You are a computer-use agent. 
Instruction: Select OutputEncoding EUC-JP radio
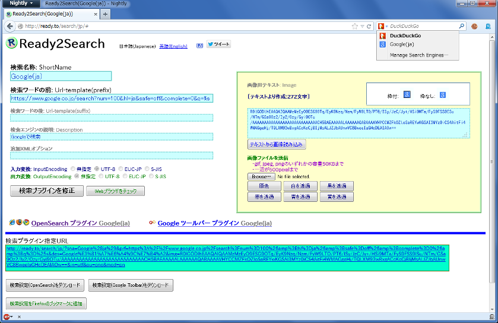pyautogui.click(x=125, y=176)
